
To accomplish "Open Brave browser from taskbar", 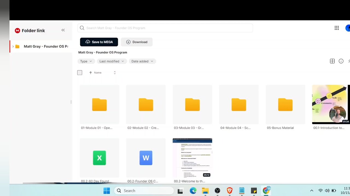I will coord(230,191).
